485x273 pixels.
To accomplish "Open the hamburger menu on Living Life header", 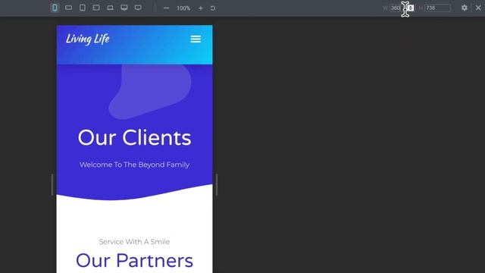I will [196, 39].
